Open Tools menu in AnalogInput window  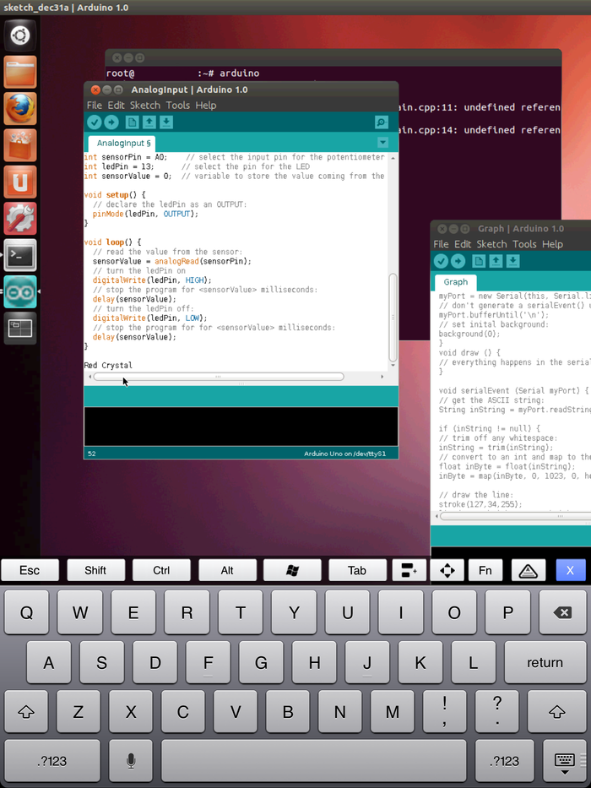pyautogui.click(x=178, y=105)
